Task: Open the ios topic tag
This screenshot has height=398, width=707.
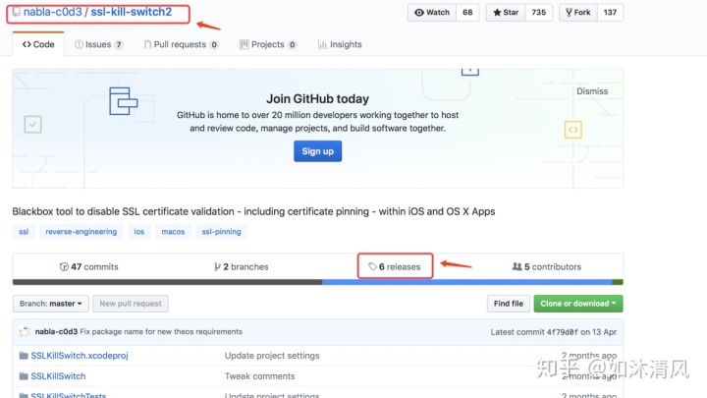Action: (138, 232)
